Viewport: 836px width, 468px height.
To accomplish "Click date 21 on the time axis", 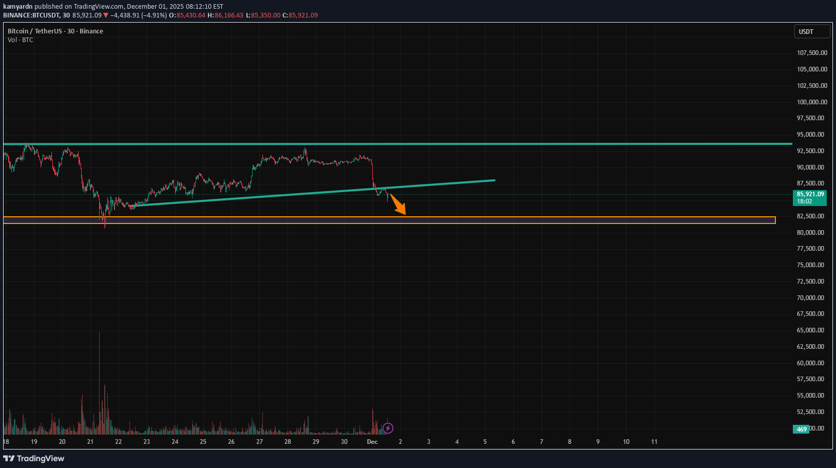I will 90,442.
